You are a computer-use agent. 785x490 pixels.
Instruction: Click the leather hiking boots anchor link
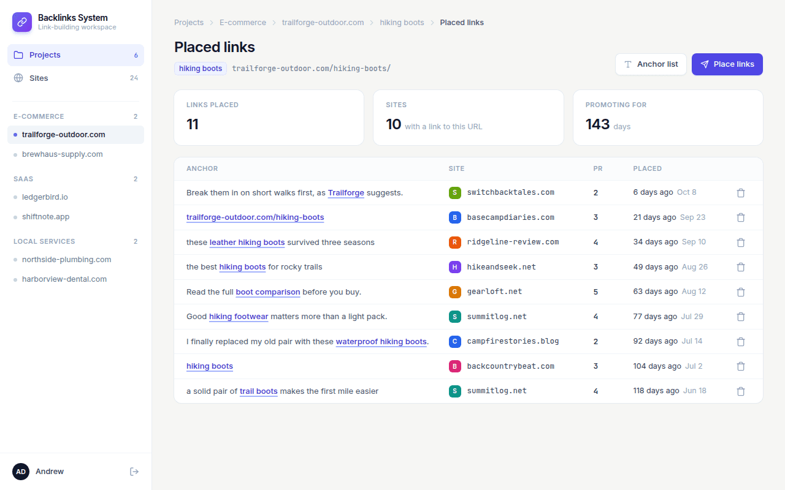coord(247,243)
